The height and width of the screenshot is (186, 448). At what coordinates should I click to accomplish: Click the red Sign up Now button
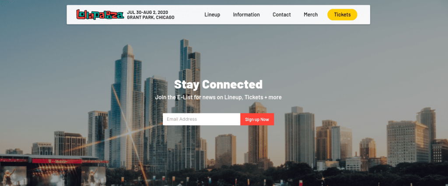pyautogui.click(x=257, y=119)
